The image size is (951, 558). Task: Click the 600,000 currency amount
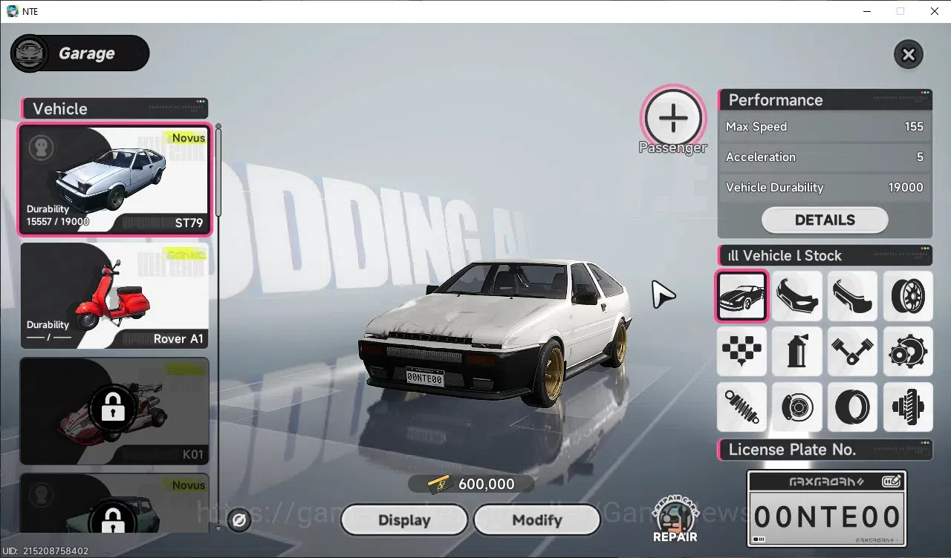(x=486, y=484)
